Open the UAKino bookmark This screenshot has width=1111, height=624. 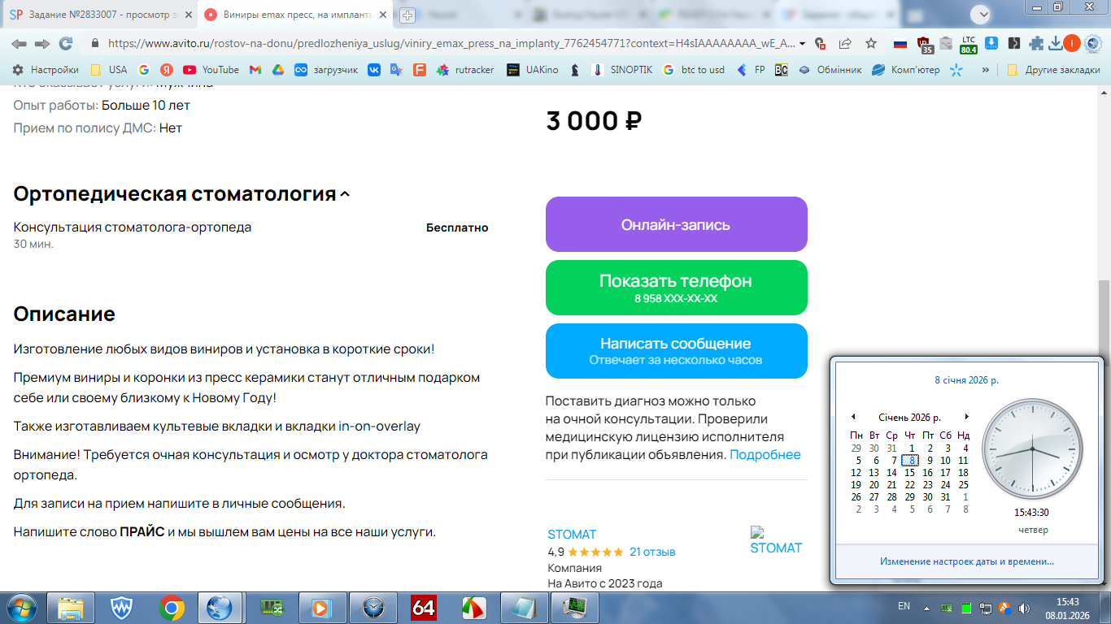(x=533, y=70)
